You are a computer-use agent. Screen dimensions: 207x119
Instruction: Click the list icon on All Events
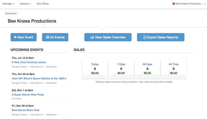48,37
